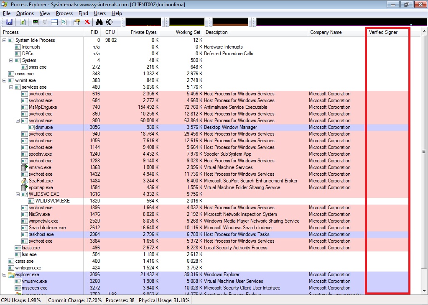Click the commit history mini graph
The width and height of the screenshot is (428, 305).
coord(187,22)
